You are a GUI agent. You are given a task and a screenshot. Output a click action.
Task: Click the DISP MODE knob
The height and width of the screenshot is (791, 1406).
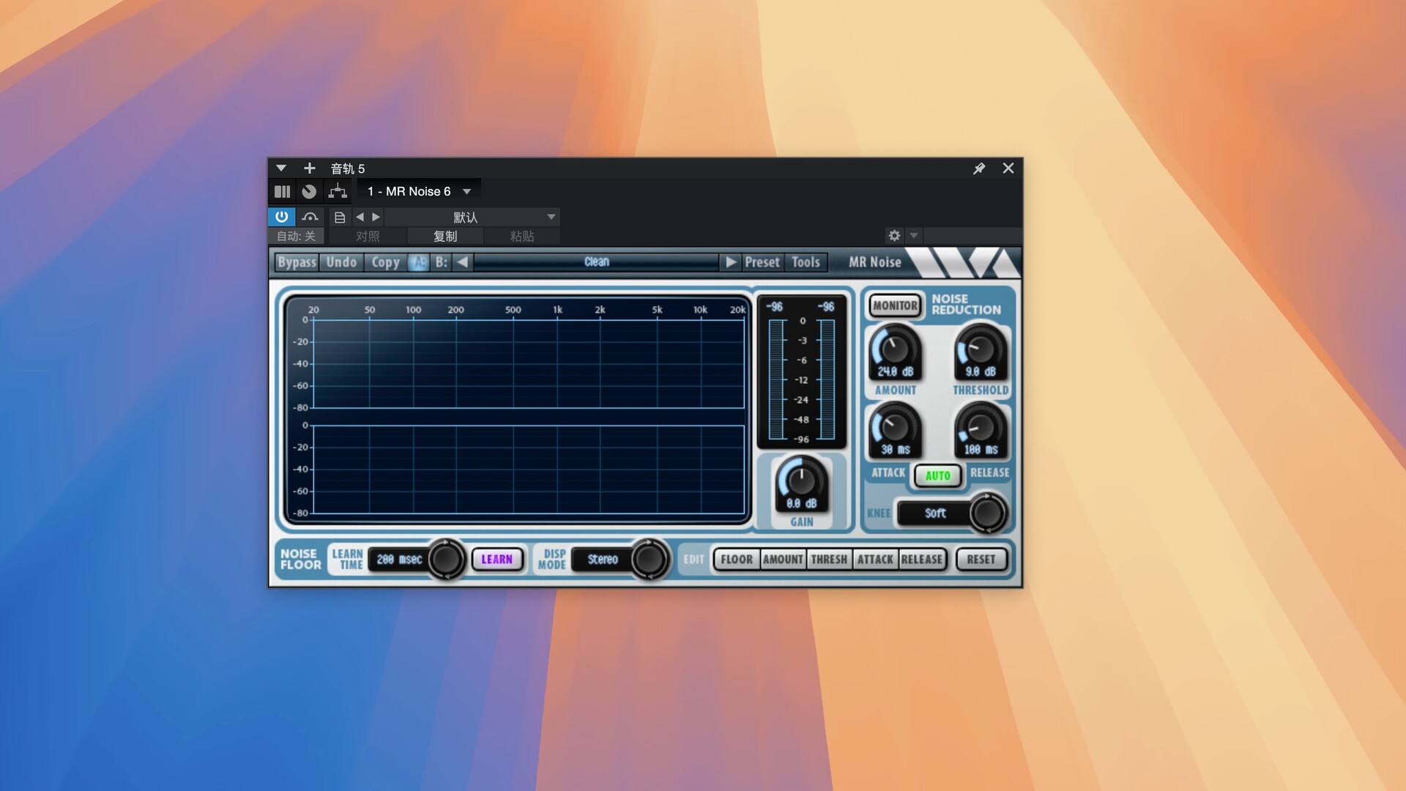650,560
